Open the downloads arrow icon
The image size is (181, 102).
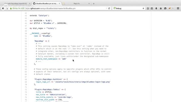click(x=156, y=8)
